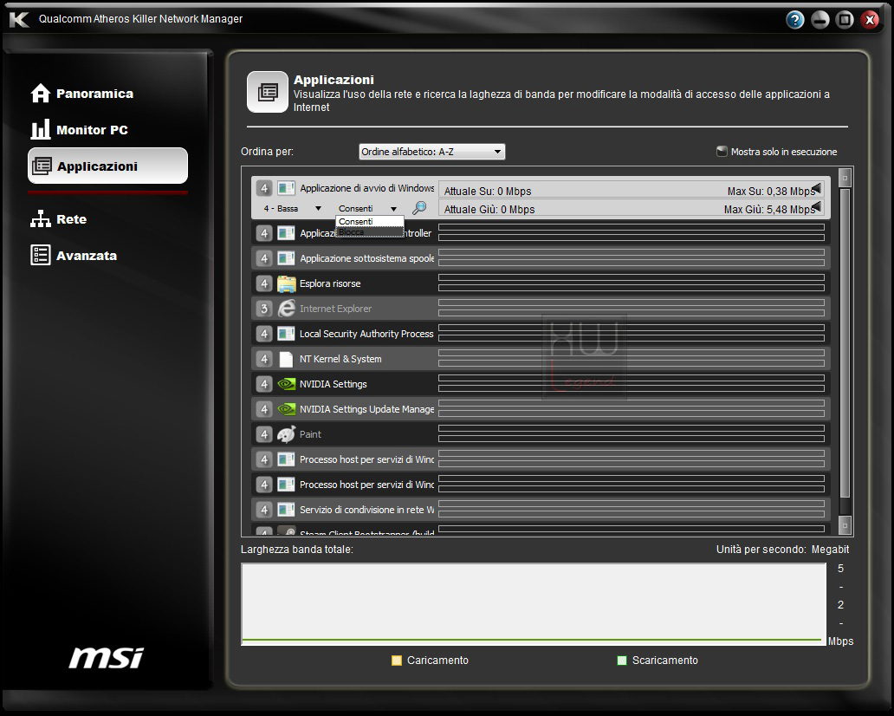Click Attuale Su: 0 Mbps value

point(488,191)
